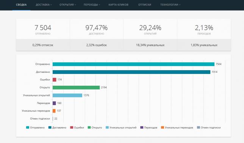
Task: Toggle Переходов legend entry
Action: [x=149, y=127]
